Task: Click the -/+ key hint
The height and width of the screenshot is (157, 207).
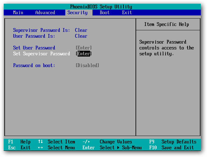Action: 86,142
